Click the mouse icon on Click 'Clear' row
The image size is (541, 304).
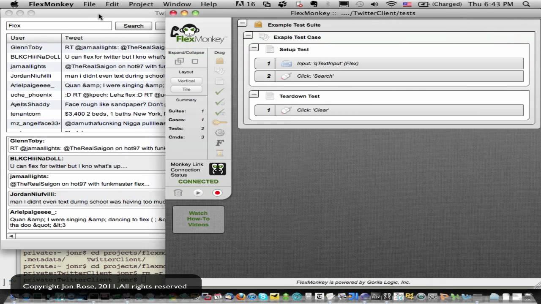point(286,110)
